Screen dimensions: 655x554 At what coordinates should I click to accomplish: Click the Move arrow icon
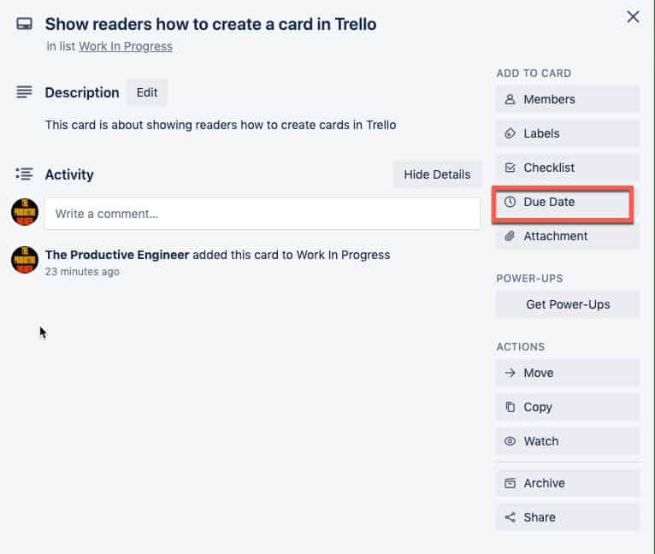pyautogui.click(x=510, y=373)
